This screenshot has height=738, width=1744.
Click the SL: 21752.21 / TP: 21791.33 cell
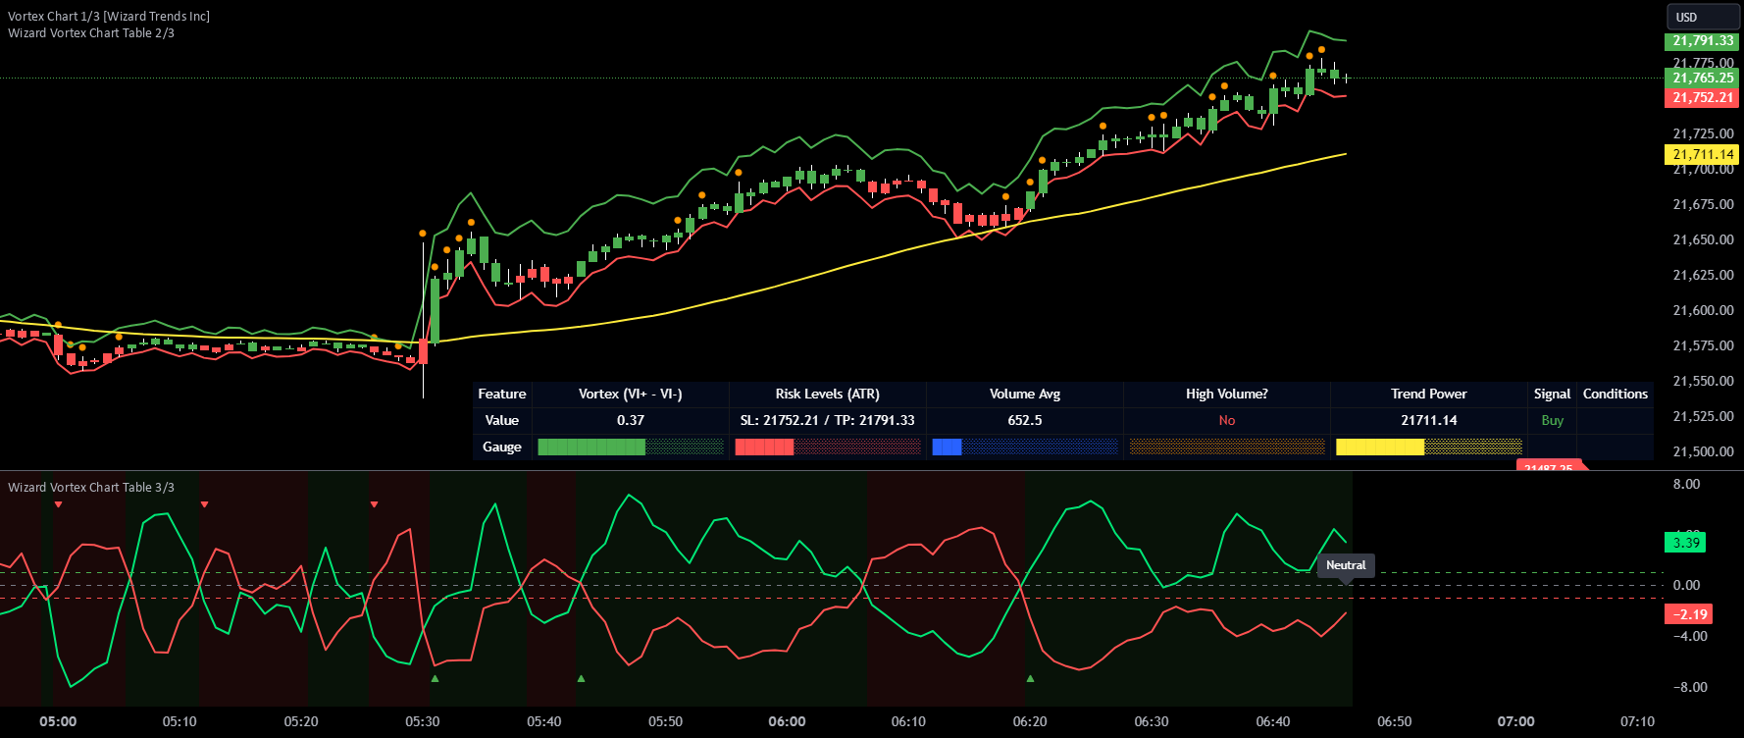pos(828,420)
